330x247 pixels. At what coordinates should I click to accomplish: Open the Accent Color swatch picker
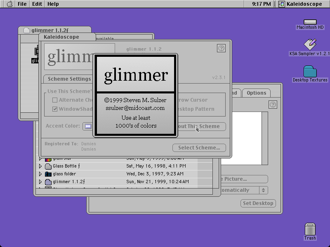(x=88, y=126)
